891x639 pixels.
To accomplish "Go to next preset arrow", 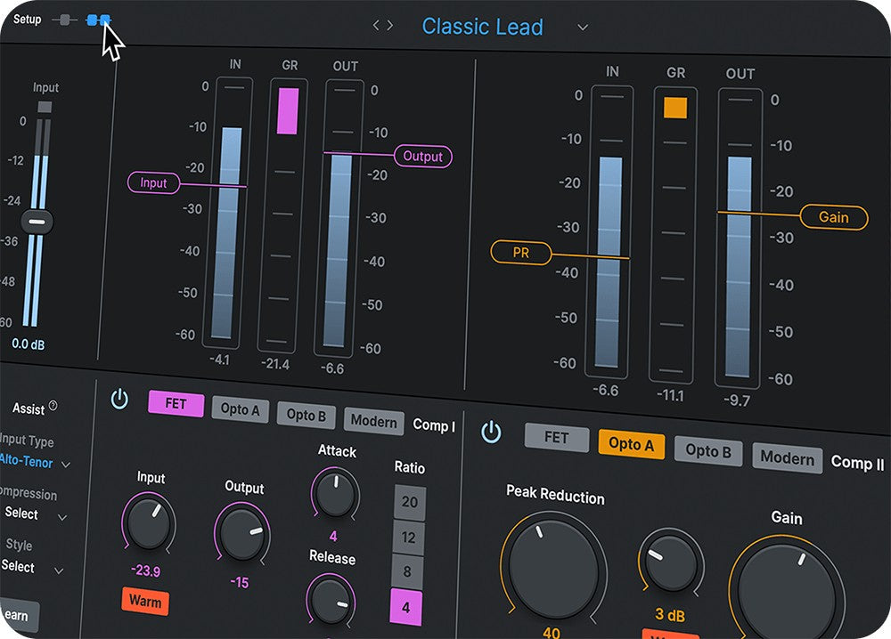I will point(390,26).
